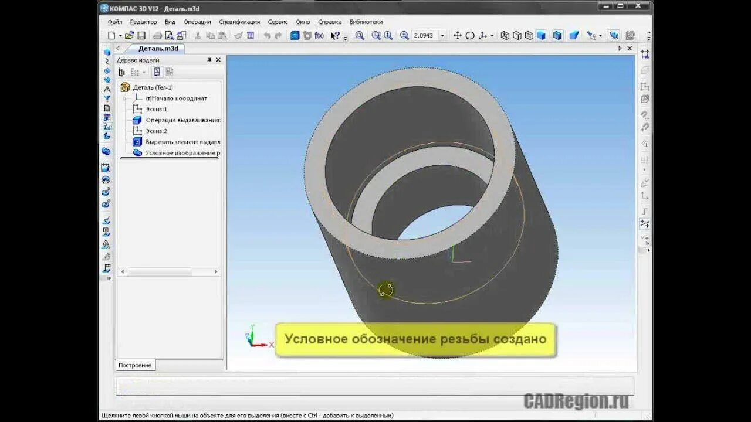Print the document using the printer icon
The height and width of the screenshot is (422, 751).
point(157,36)
